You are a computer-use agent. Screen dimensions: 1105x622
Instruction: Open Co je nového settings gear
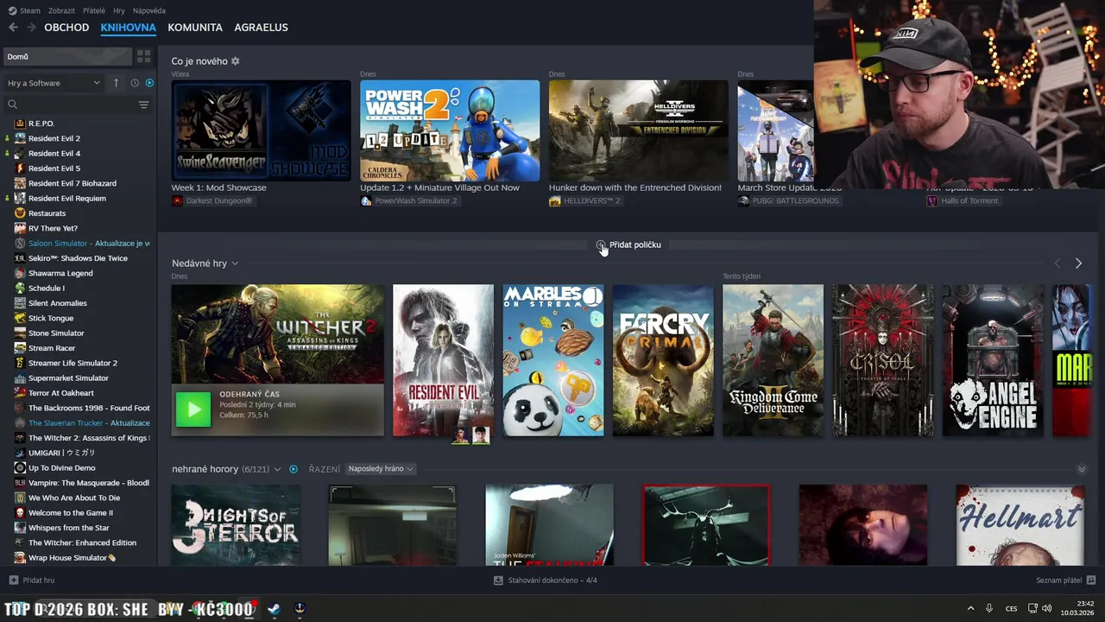pos(235,61)
